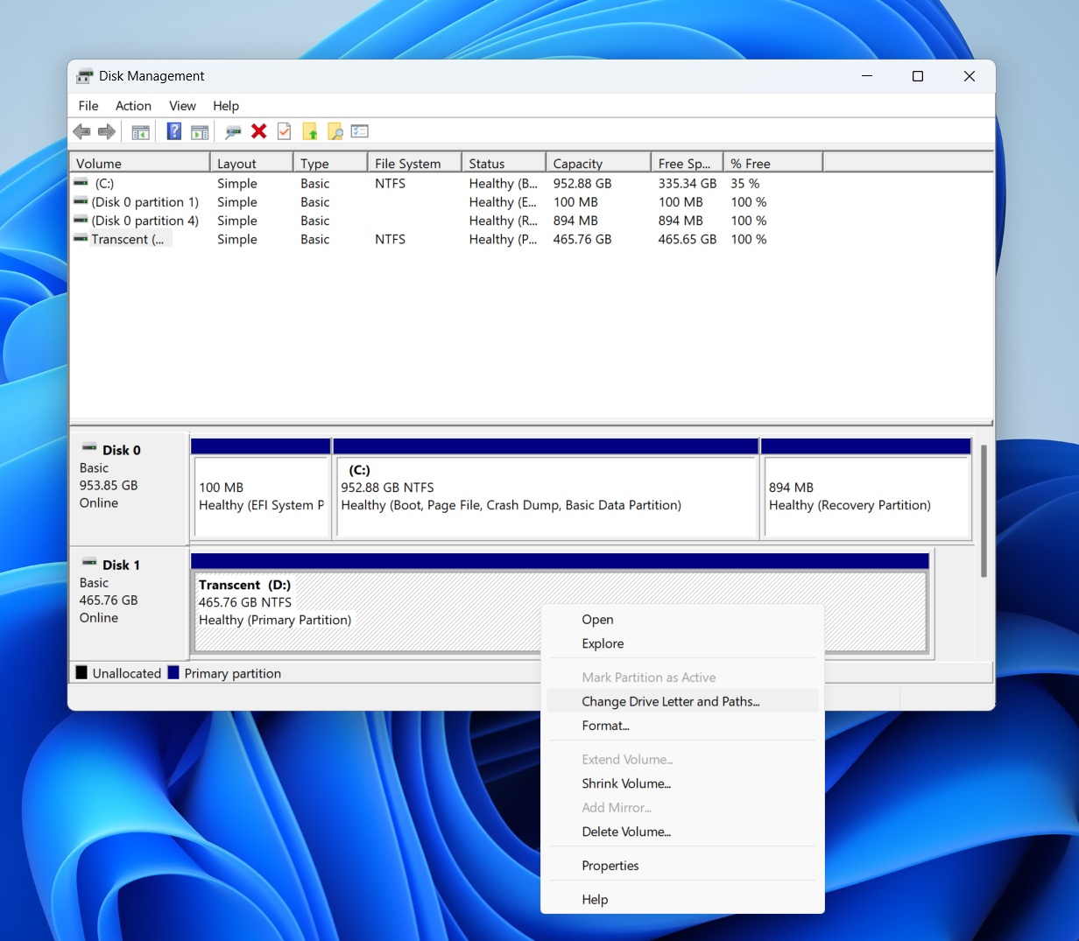Open Properties from the context menu
Screen dimensions: 1079x941
pos(610,866)
